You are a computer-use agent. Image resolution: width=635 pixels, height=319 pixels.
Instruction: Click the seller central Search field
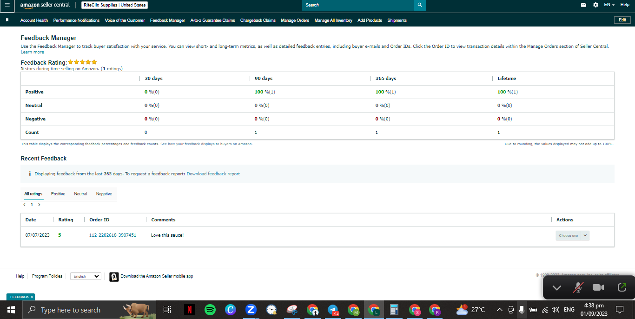pyautogui.click(x=358, y=5)
